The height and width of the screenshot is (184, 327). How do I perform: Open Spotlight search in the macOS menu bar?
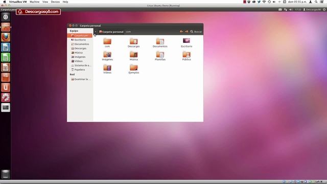coord(316,2)
